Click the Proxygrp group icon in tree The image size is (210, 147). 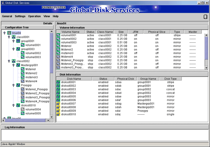point(18,85)
